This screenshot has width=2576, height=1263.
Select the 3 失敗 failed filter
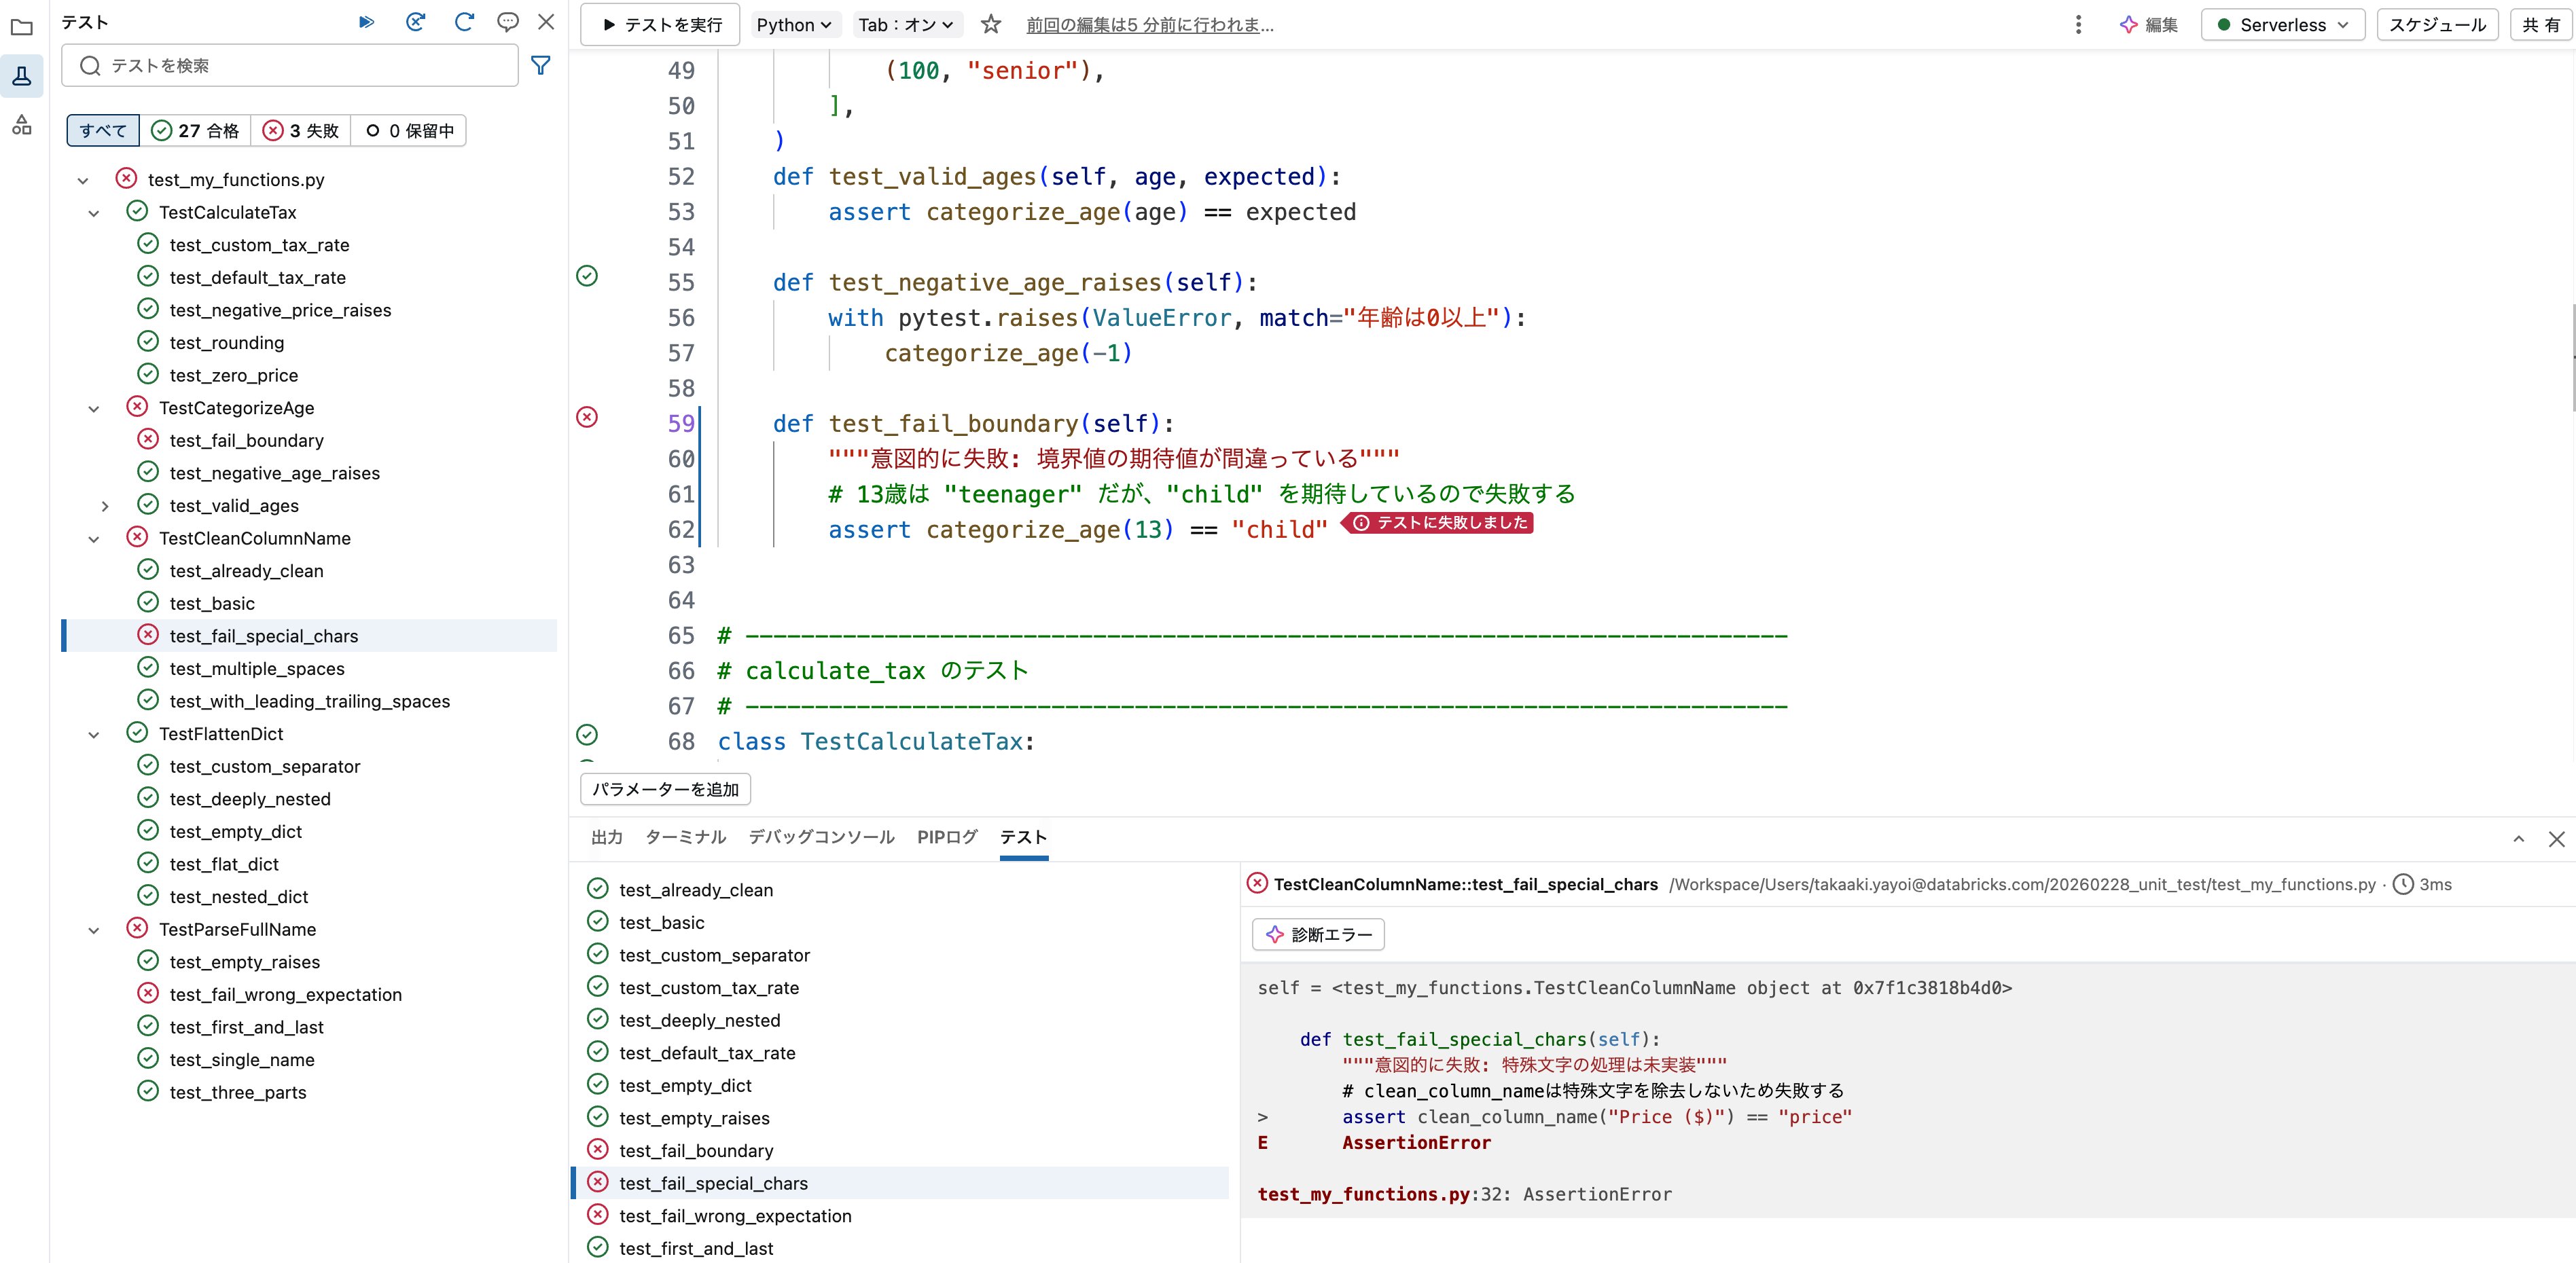coord(301,131)
